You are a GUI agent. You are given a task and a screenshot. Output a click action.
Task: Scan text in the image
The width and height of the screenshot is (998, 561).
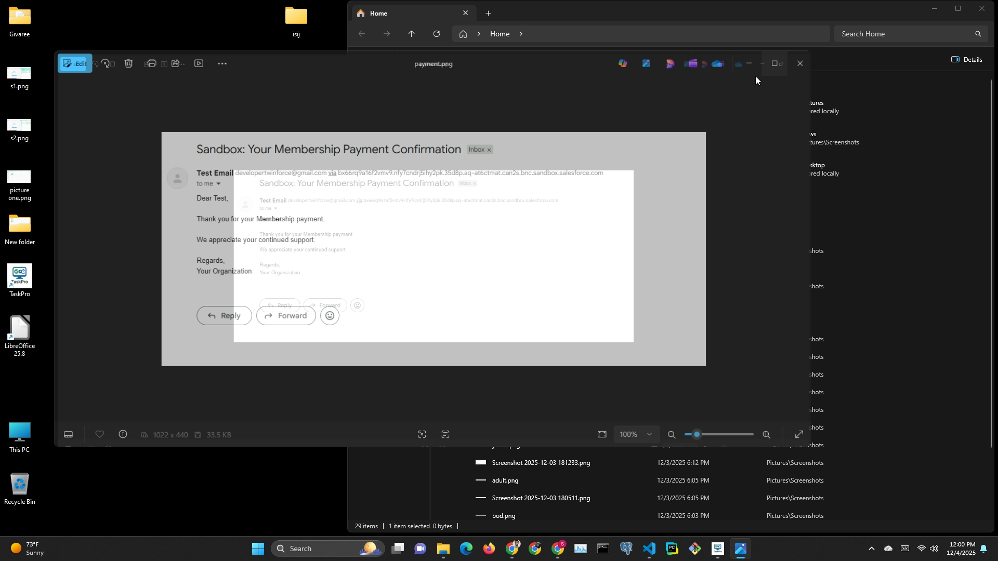click(445, 434)
